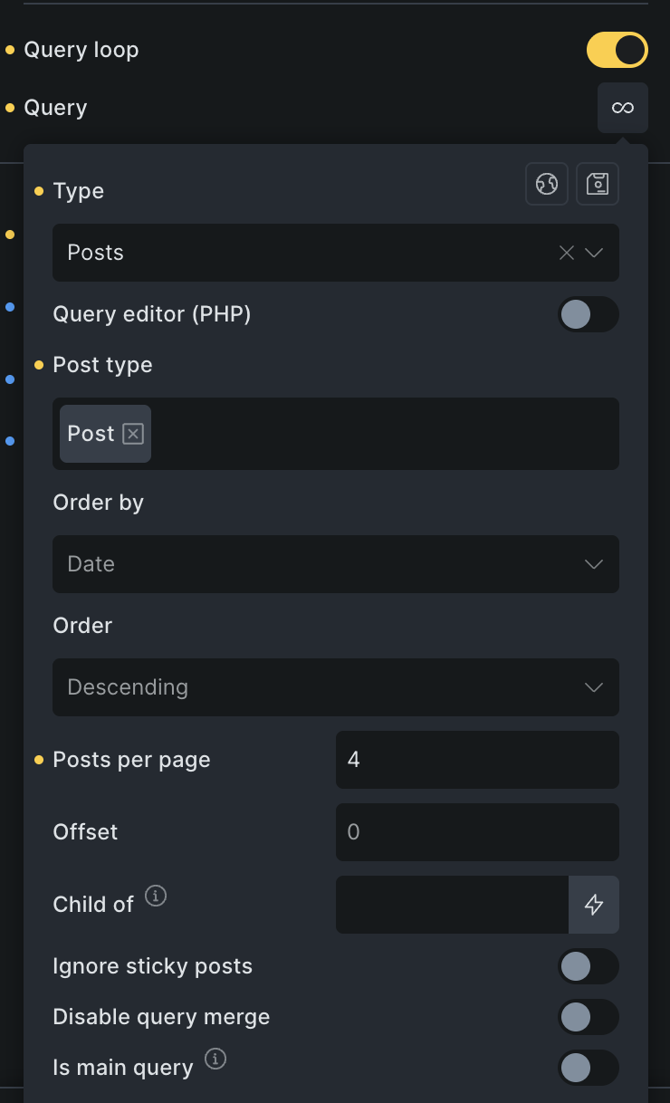Remove the Post tag with its X

click(133, 434)
